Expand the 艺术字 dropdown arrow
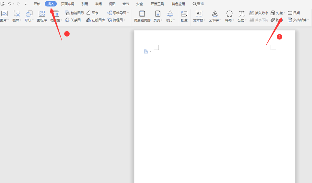Image resolution: width=312 pixels, height=183 pixels. point(220,20)
